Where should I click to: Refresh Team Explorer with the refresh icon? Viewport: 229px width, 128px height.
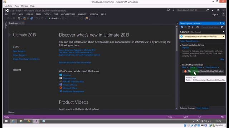[x=198, y=27]
